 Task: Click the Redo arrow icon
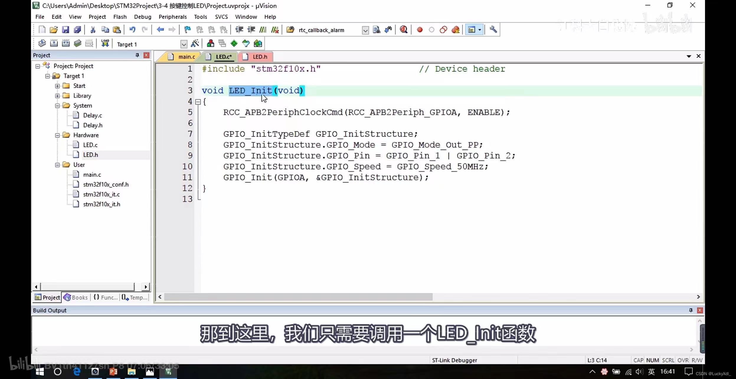[145, 30]
